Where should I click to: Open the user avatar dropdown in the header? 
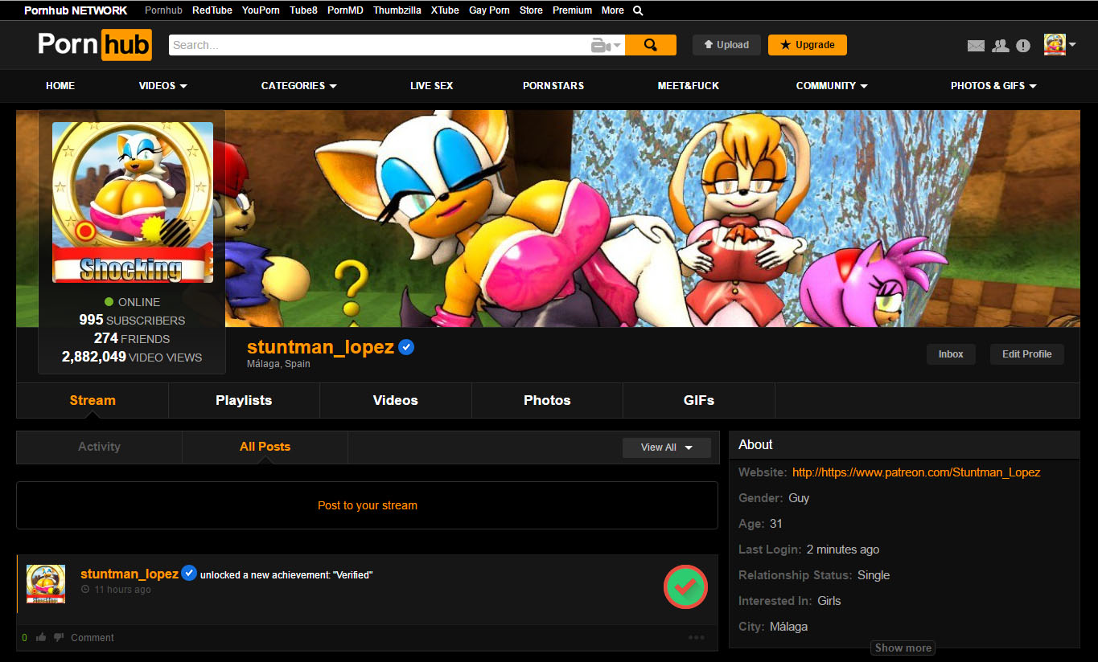[x=1060, y=45]
